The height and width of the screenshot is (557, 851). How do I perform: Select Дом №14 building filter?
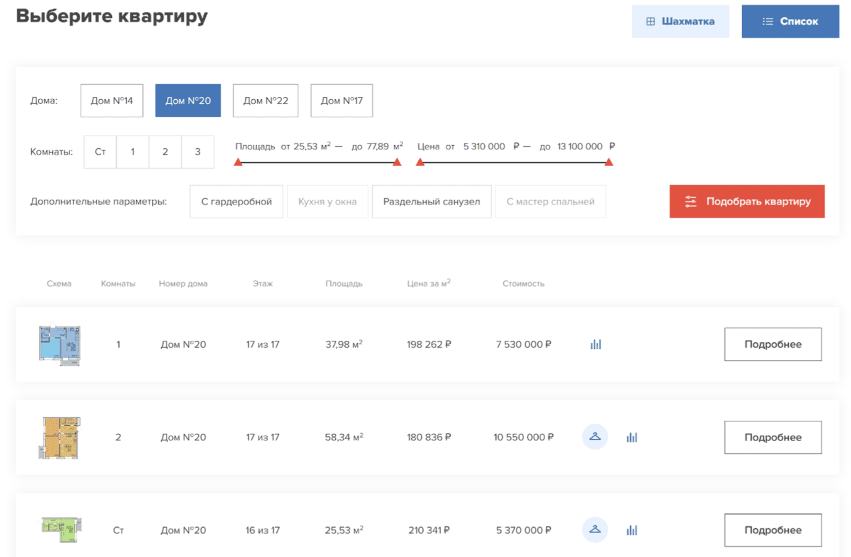(x=112, y=100)
